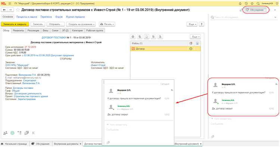Viewport: 280px width, 147px height.
Task: Open Еще menu above files list
Action: (x=195, y=37)
